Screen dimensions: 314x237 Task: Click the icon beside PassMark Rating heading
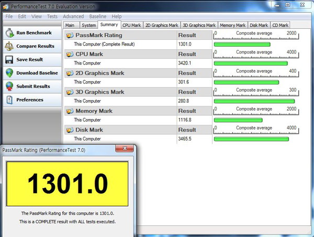click(x=70, y=35)
